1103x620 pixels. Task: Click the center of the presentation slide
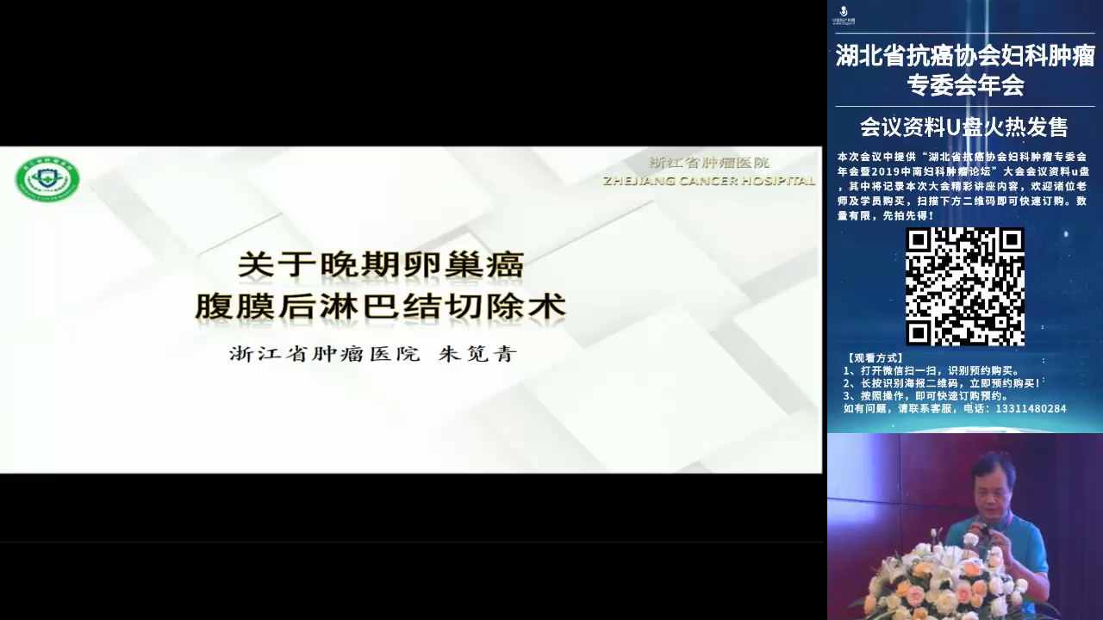click(411, 309)
